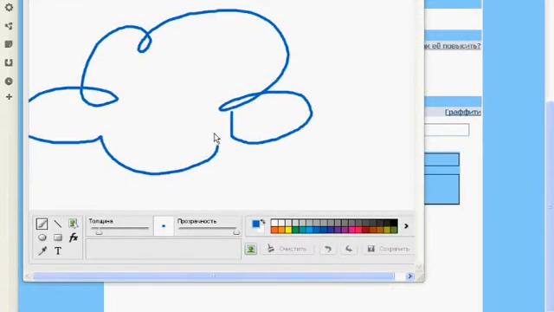Select the straight line tool
Image resolution: width=554 pixels, height=312 pixels.
click(x=58, y=224)
